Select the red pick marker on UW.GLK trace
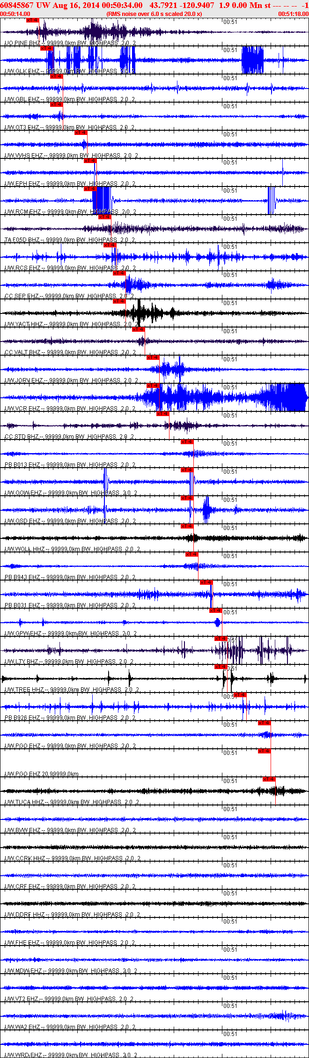Viewport: 309px width, 1058px height. tap(47, 48)
